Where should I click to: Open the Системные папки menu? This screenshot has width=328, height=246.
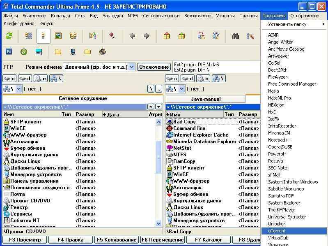point(161,16)
